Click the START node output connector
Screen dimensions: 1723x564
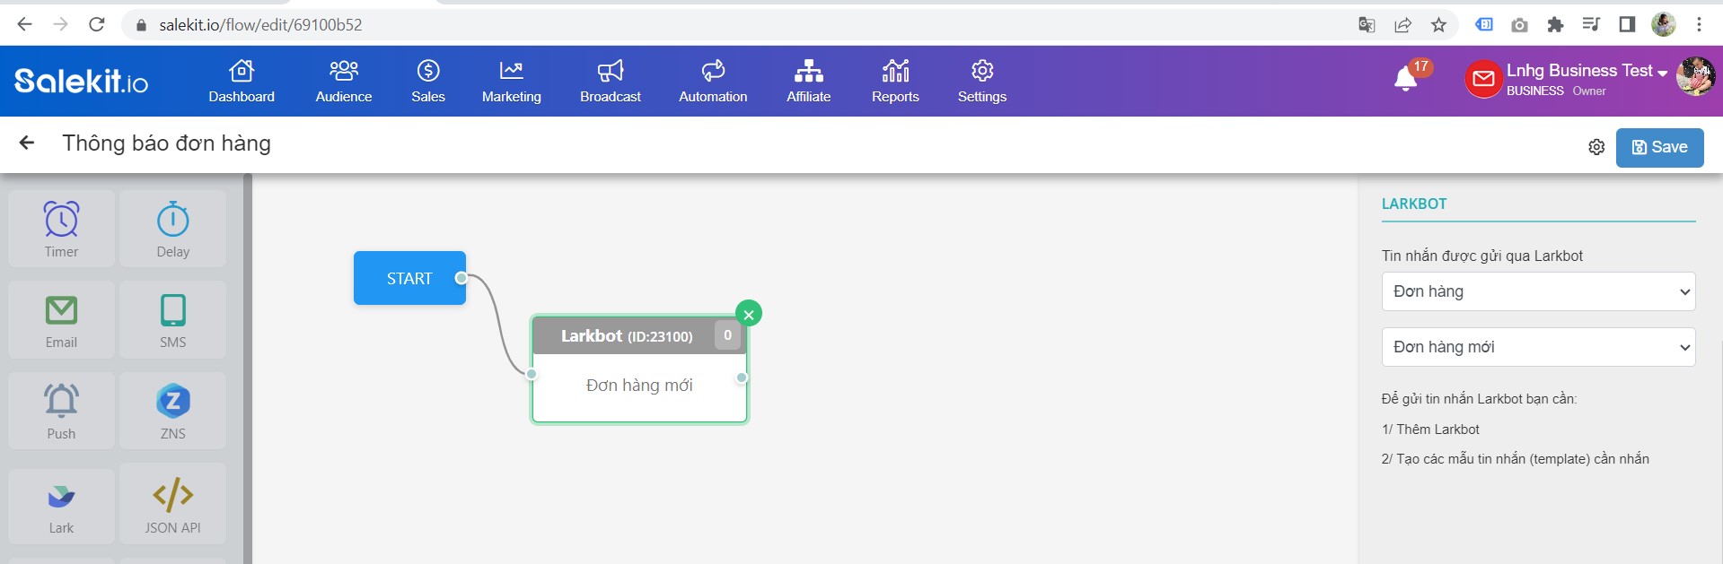[461, 278]
